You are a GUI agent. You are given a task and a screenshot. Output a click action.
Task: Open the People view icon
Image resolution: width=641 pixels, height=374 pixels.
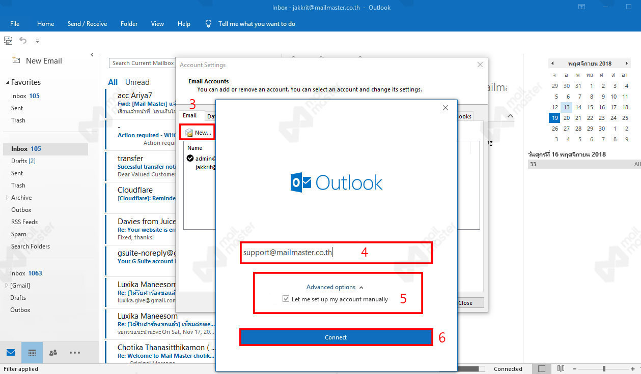pyautogui.click(x=53, y=352)
